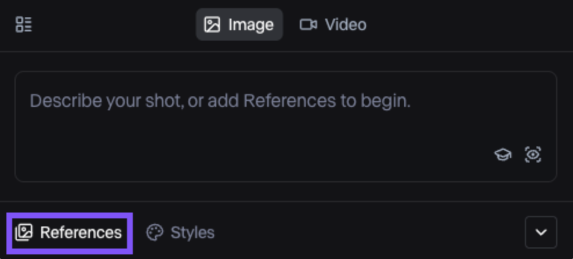Select the camcorder icon beside Video

[309, 24]
